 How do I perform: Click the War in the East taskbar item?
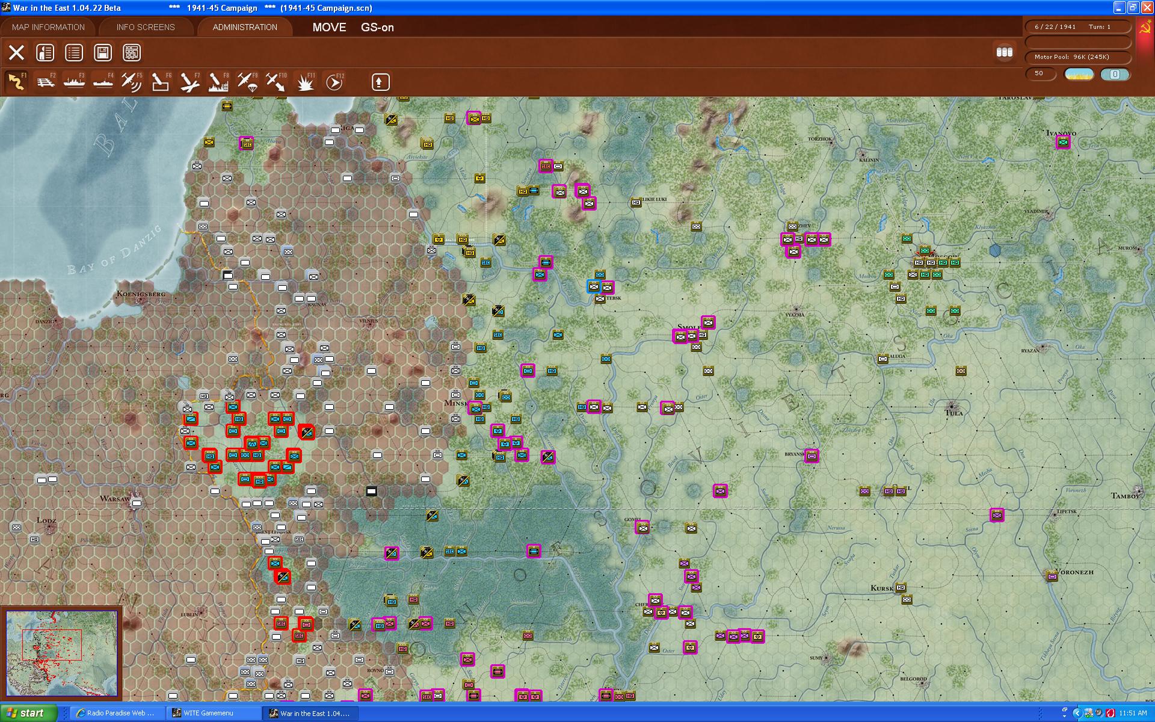tap(309, 713)
